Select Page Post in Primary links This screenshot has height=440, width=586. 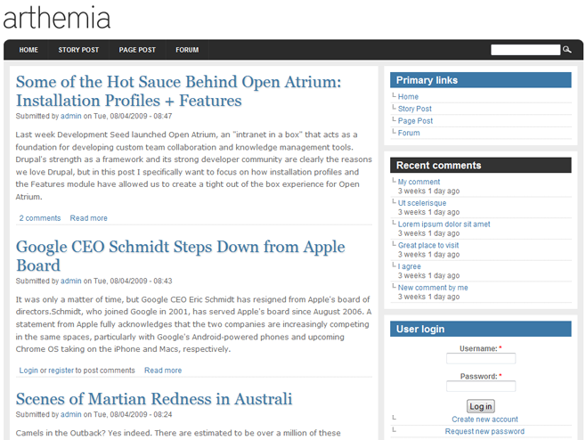click(415, 121)
